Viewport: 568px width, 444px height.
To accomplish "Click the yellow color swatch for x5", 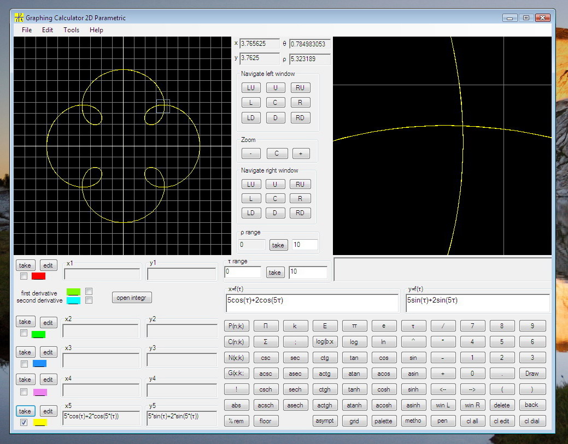I will (40, 422).
